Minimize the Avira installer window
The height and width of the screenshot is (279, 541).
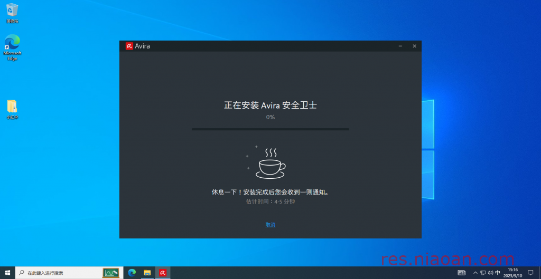tap(400, 46)
